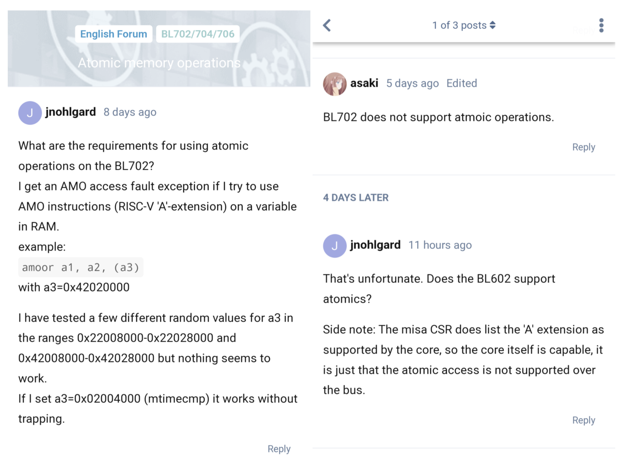
Task: Expand the post position sort arrows
Action: click(493, 25)
